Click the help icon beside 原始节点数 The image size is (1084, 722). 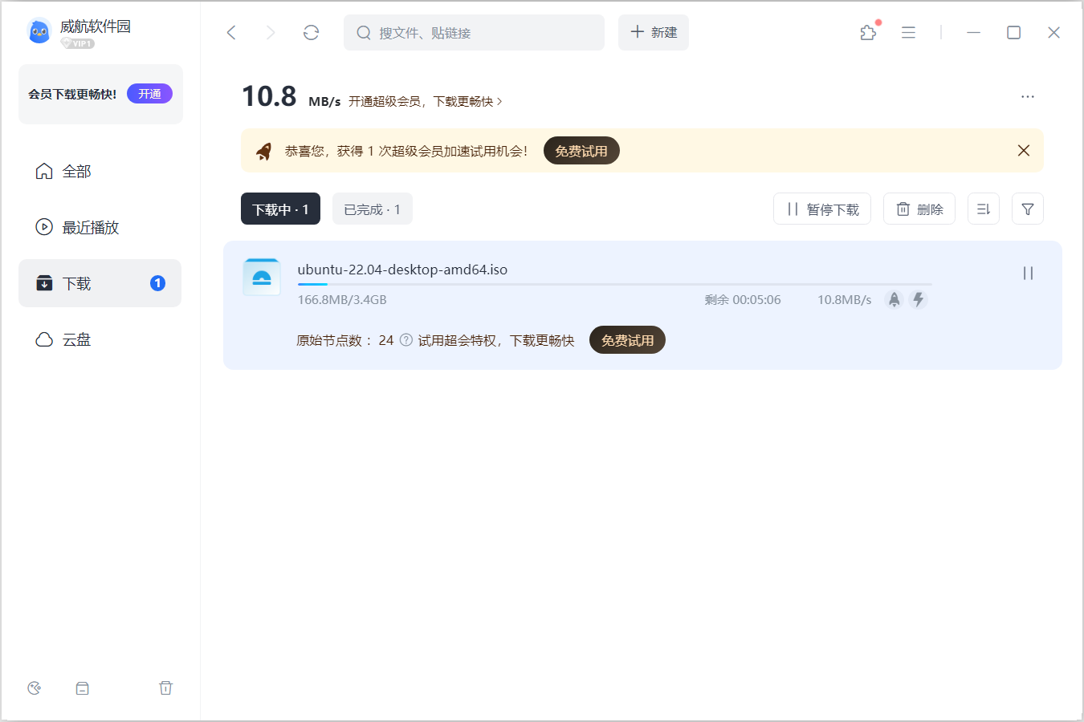406,340
